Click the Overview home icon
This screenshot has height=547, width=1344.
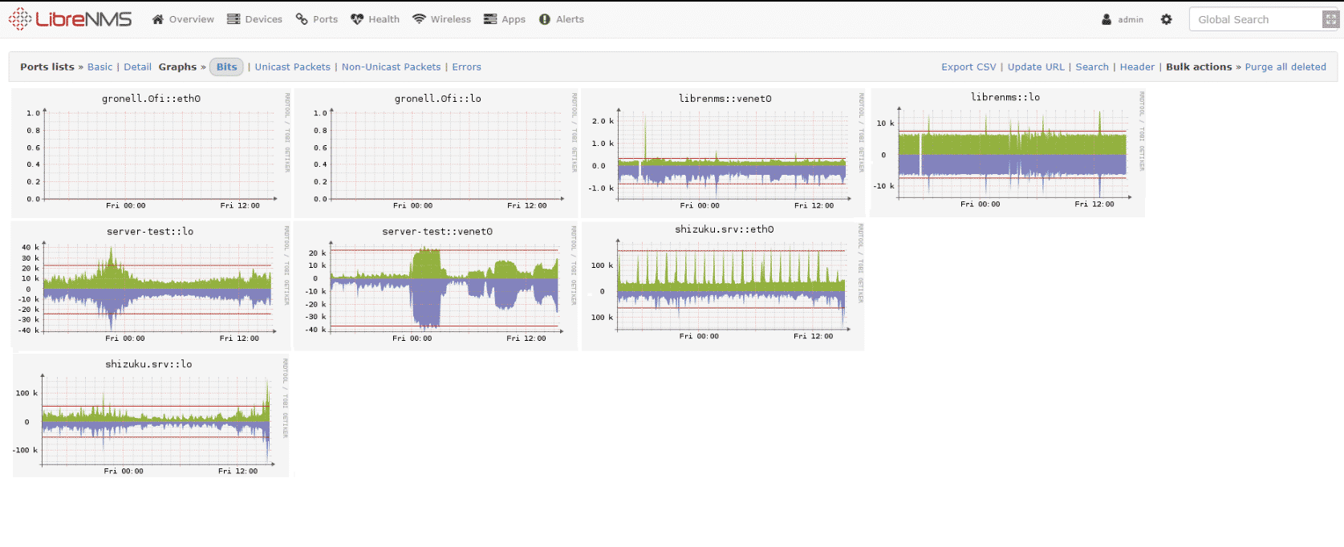158,19
